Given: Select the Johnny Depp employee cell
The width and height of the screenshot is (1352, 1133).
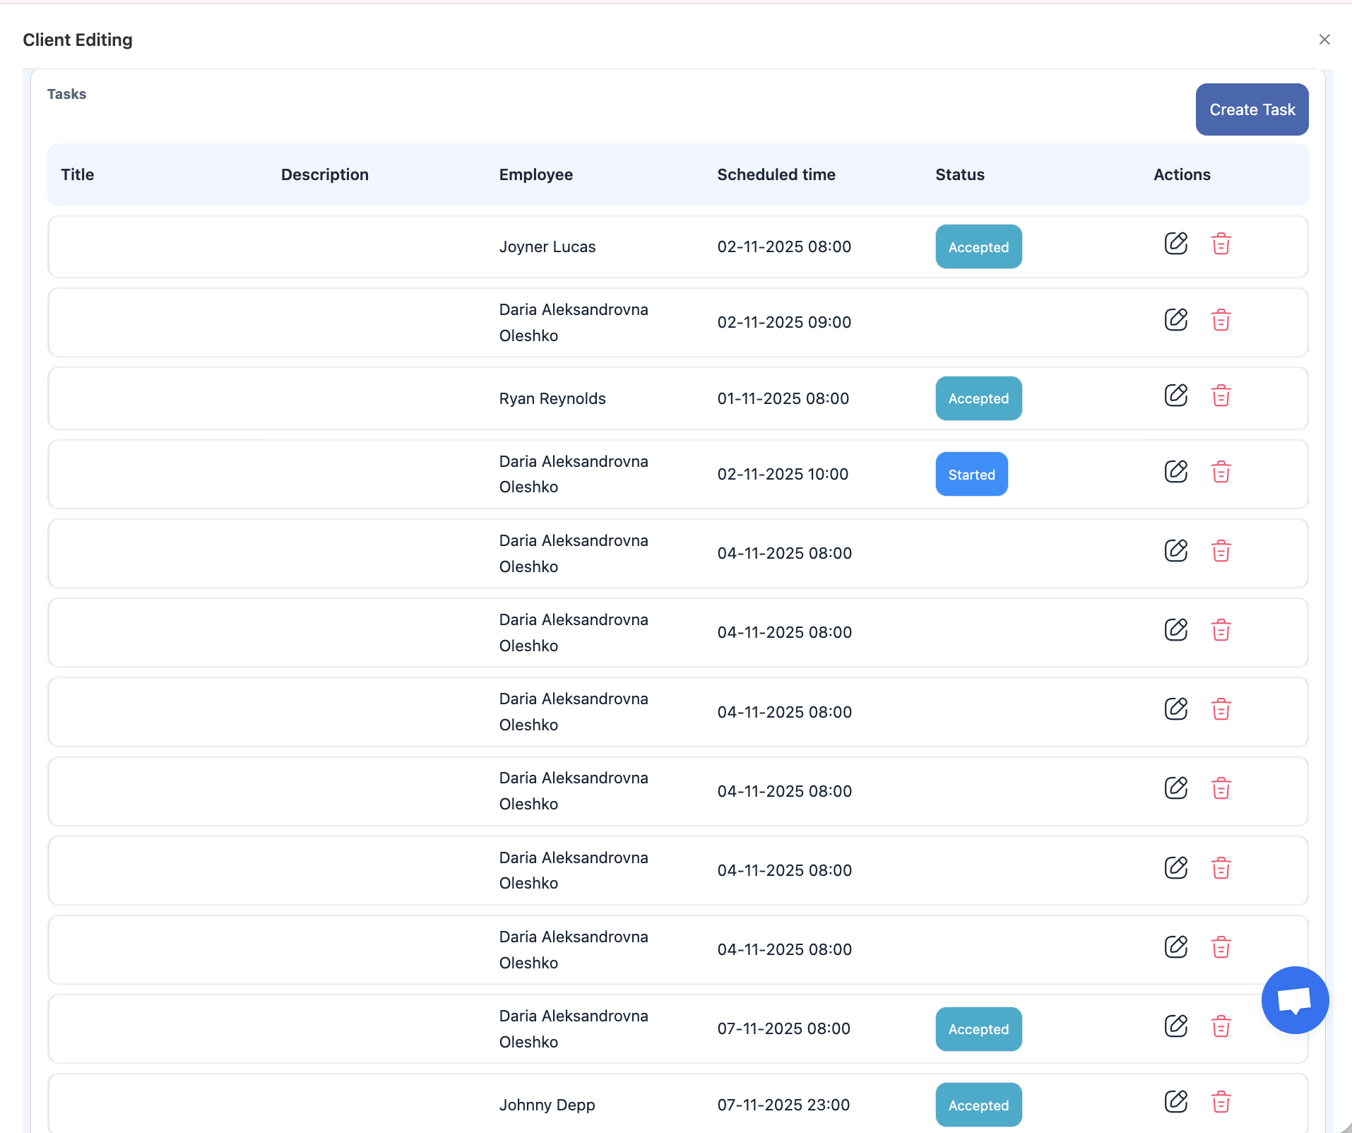Looking at the screenshot, I should tap(547, 1105).
